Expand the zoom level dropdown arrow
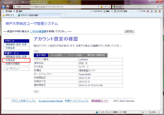The image size is (164, 115). (159, 112)
